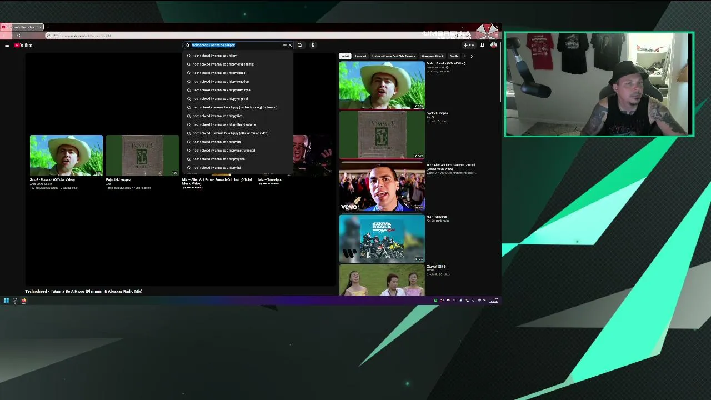
Task: Choose suggestion ending with 'hippy hq'
Action: click(x=237, y=142)
